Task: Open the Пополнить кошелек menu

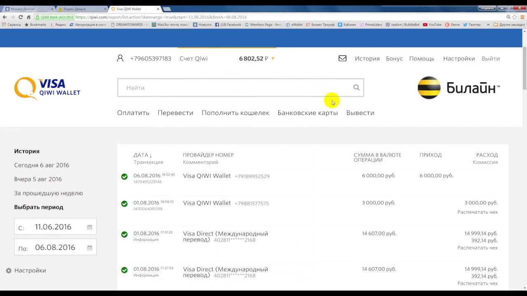Action: (x=236, y=113)
